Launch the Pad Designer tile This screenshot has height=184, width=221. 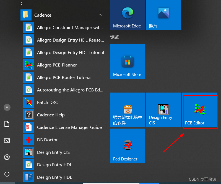pyautogui.click(x=128, y=146)
